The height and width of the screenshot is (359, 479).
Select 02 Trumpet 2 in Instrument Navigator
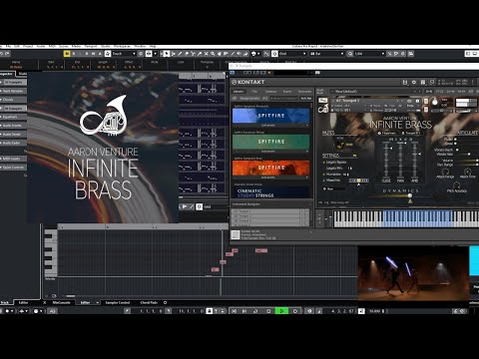(270, 215)
